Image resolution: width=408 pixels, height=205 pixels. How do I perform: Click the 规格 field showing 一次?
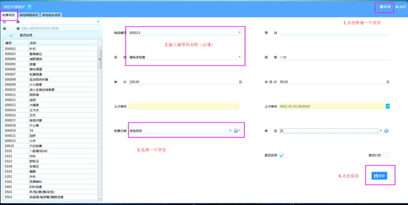tap(334, 57)
